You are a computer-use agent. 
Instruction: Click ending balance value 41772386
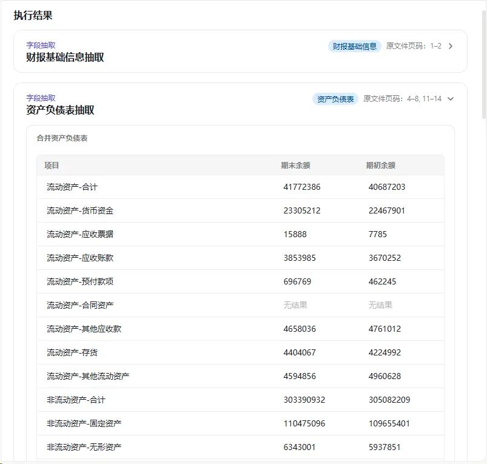(x=302, y=187)
